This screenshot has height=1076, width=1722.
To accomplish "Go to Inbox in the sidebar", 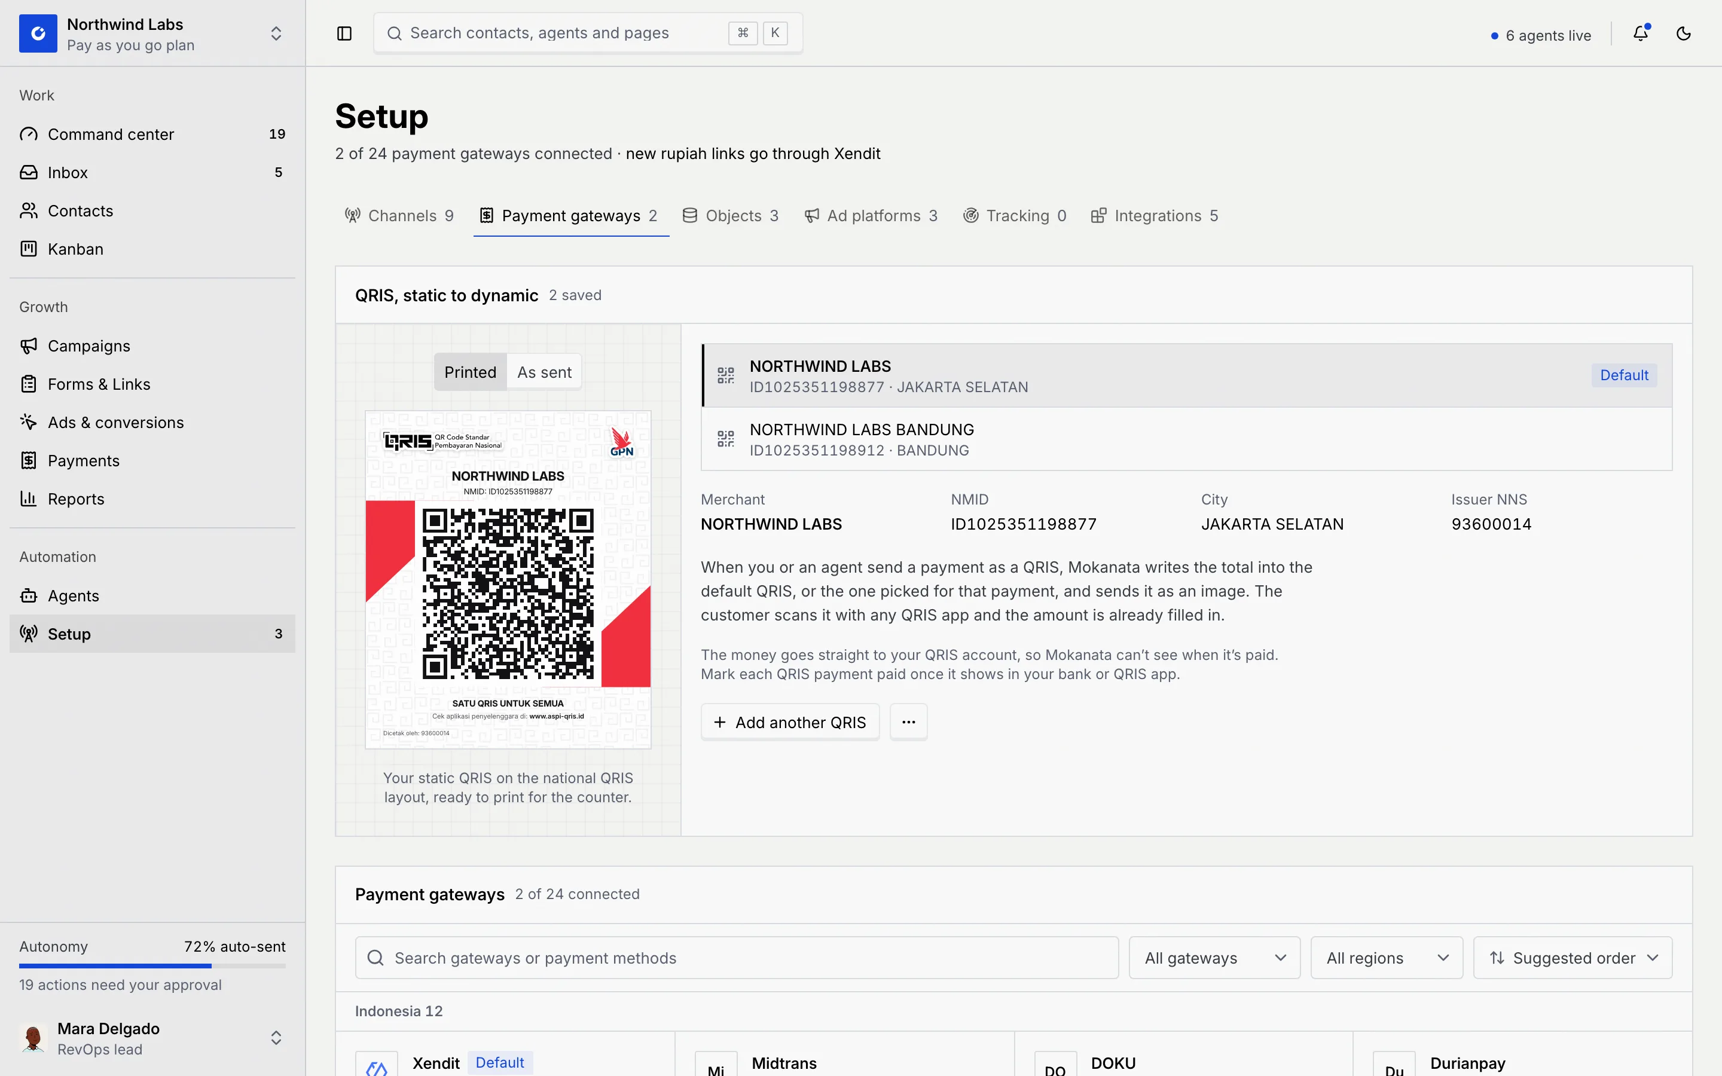I will [152, 172].
